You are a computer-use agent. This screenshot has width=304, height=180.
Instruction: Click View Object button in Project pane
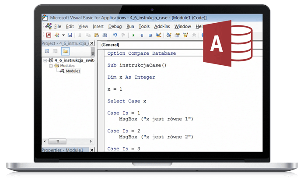(x=56, y=52)
